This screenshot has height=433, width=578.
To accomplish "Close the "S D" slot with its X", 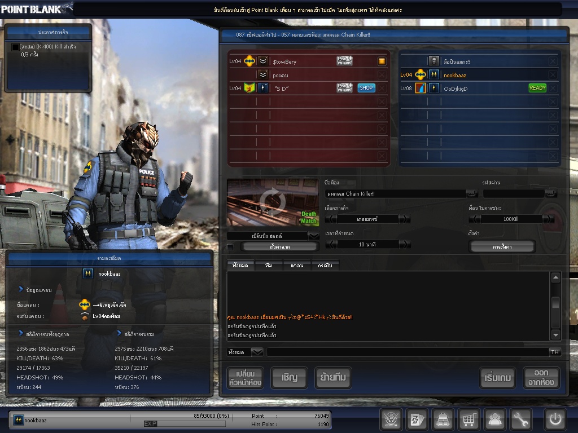I will point(382,89).
